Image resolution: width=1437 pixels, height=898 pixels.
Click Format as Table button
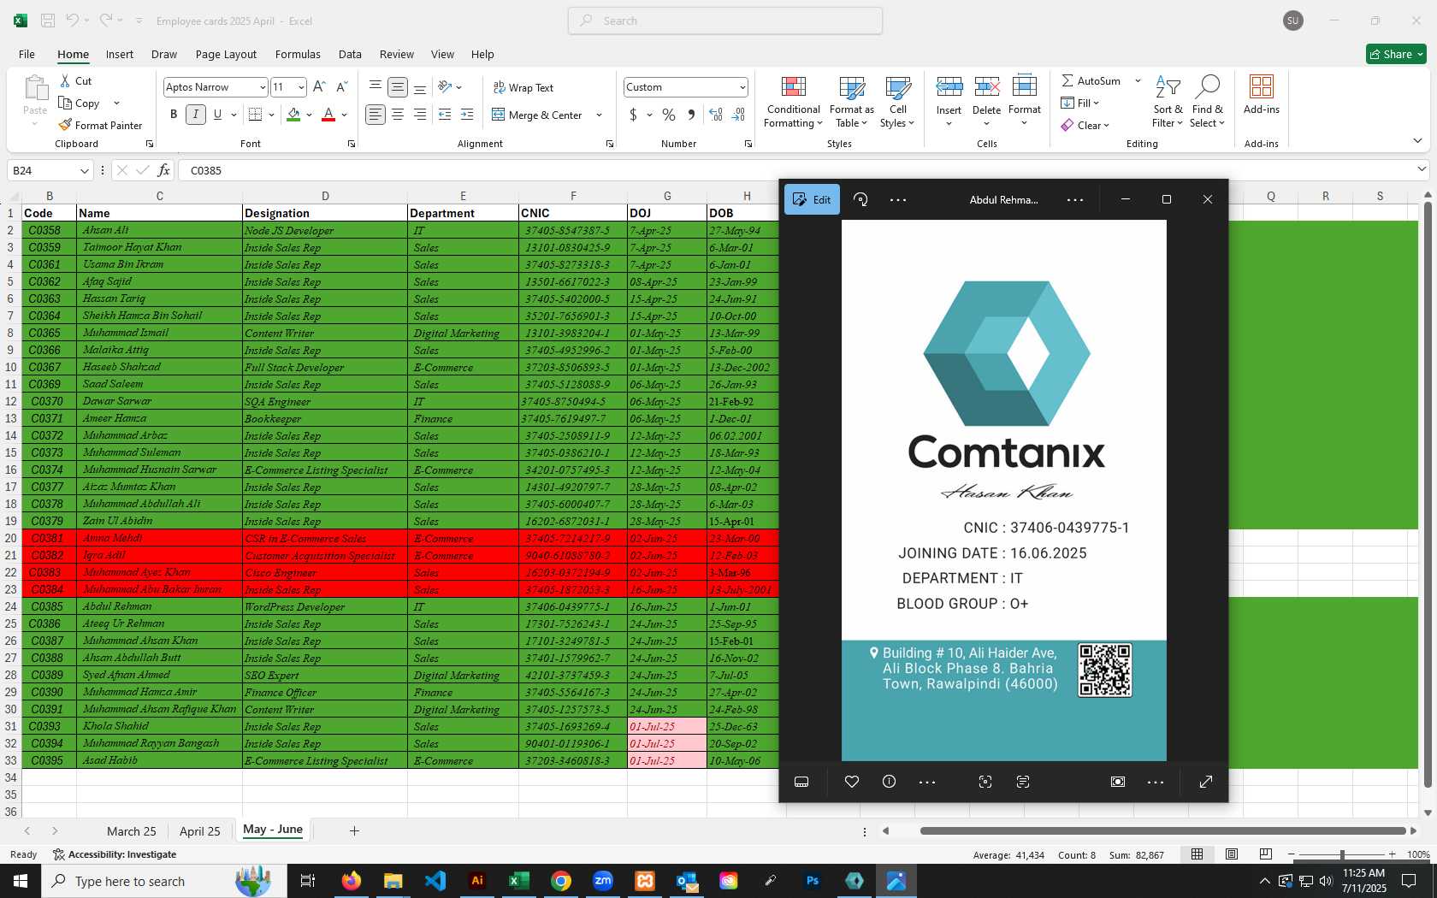(852, 101)
